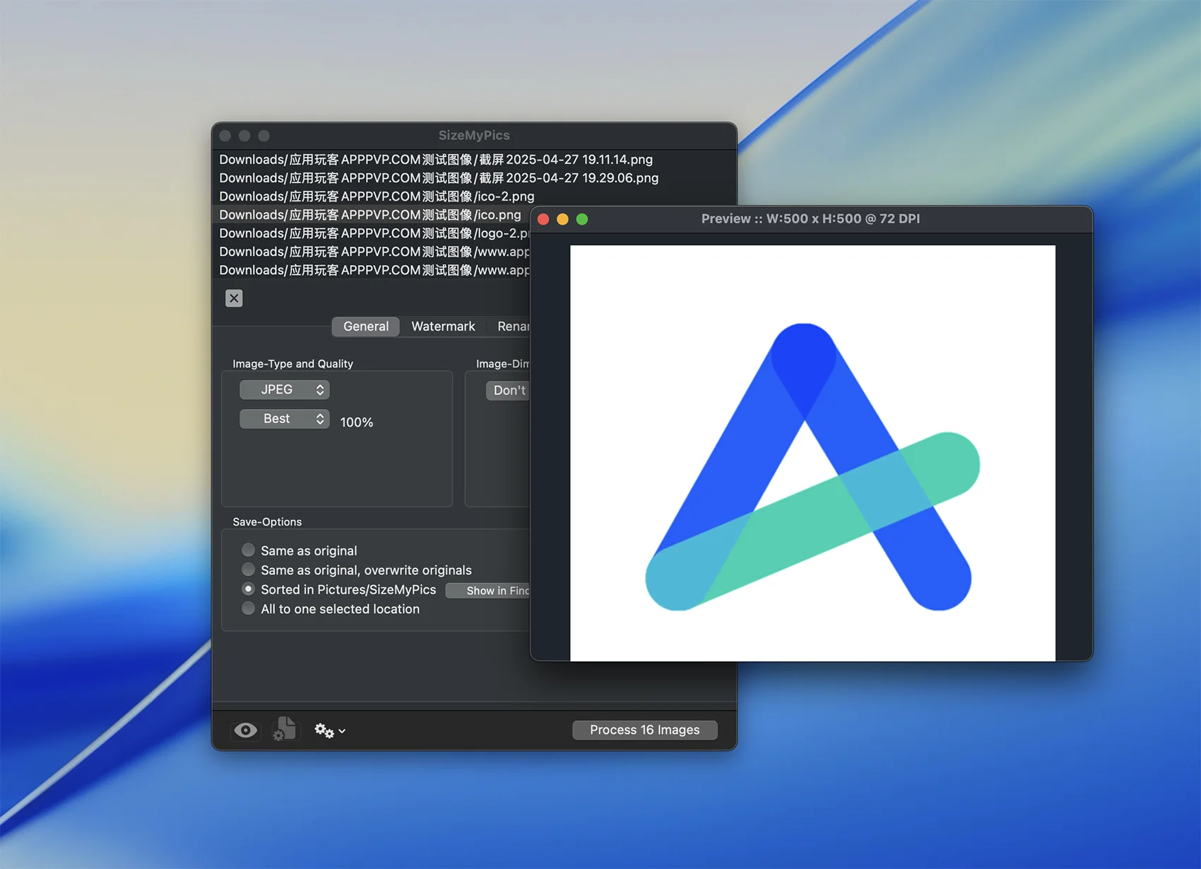Screen dimensions: 1201x869
Task: Switch to the Watermark tab
Action: [x=443, y=326]
